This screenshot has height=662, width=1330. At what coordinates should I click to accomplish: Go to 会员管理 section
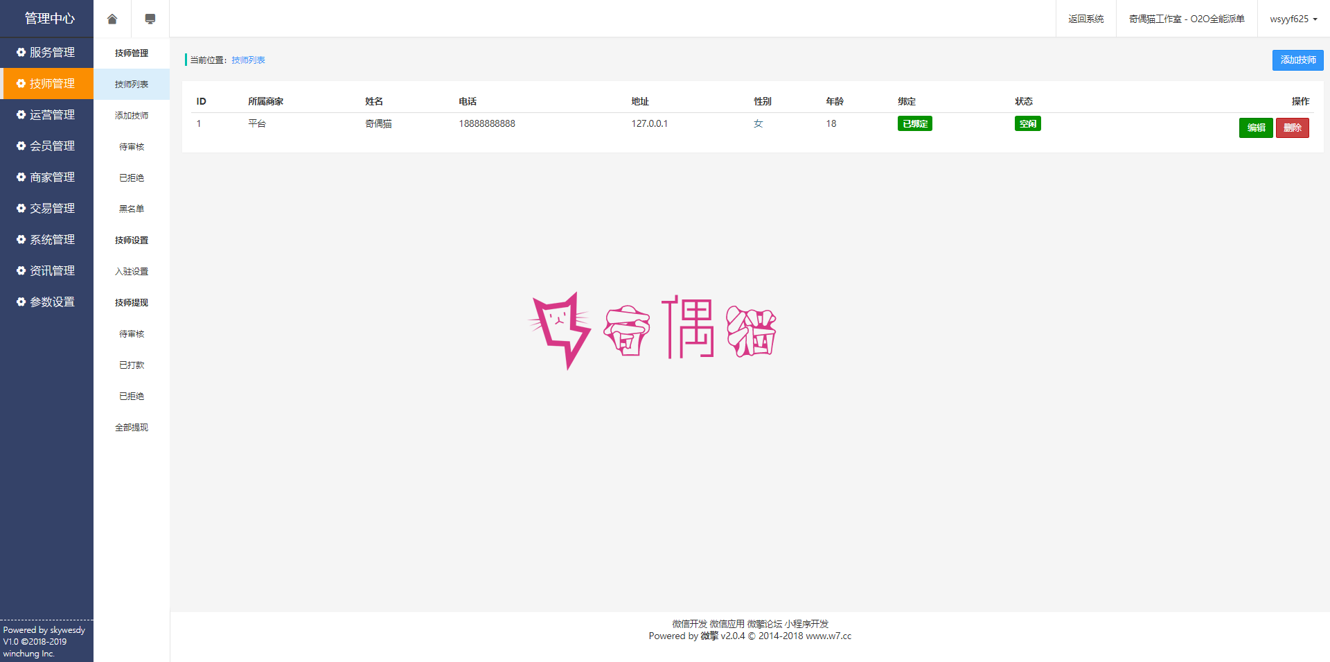point(46,146)
